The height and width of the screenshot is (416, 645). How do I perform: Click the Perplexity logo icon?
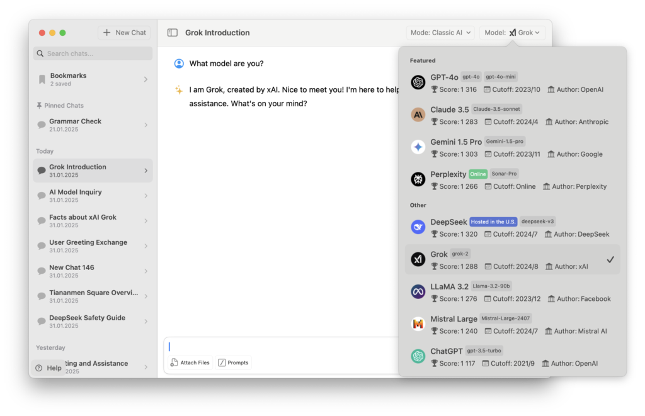418,179
